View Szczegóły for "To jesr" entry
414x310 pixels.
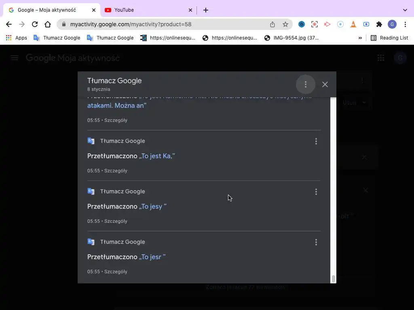tap(116, 272)
